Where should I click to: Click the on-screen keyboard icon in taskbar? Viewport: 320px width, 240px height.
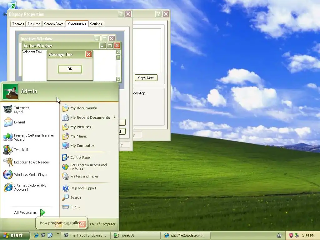[x=279, y=236]
